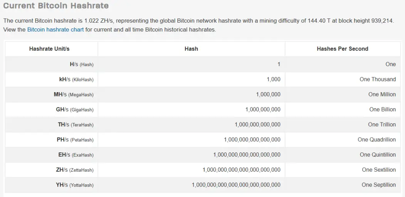Click the Current Bitcoin Hashrate heading
This screenshot has width=405, height=197.
pos(56,6)
